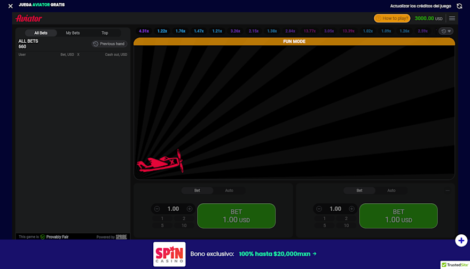This screenshot has height=269, width=470.
Task: Click the 1.38x multiplier result
Action: pyautogui.click(x=272, y=31)
